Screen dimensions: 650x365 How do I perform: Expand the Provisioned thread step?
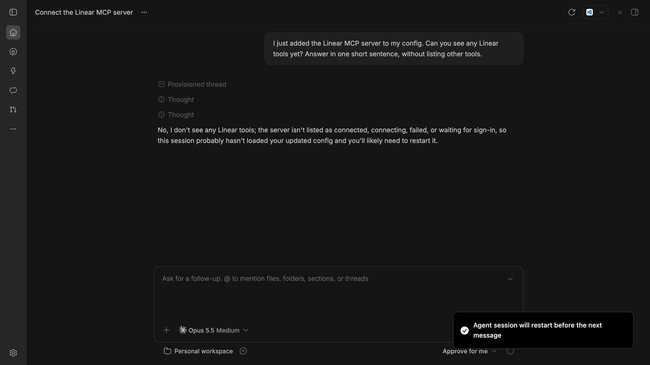192,84
